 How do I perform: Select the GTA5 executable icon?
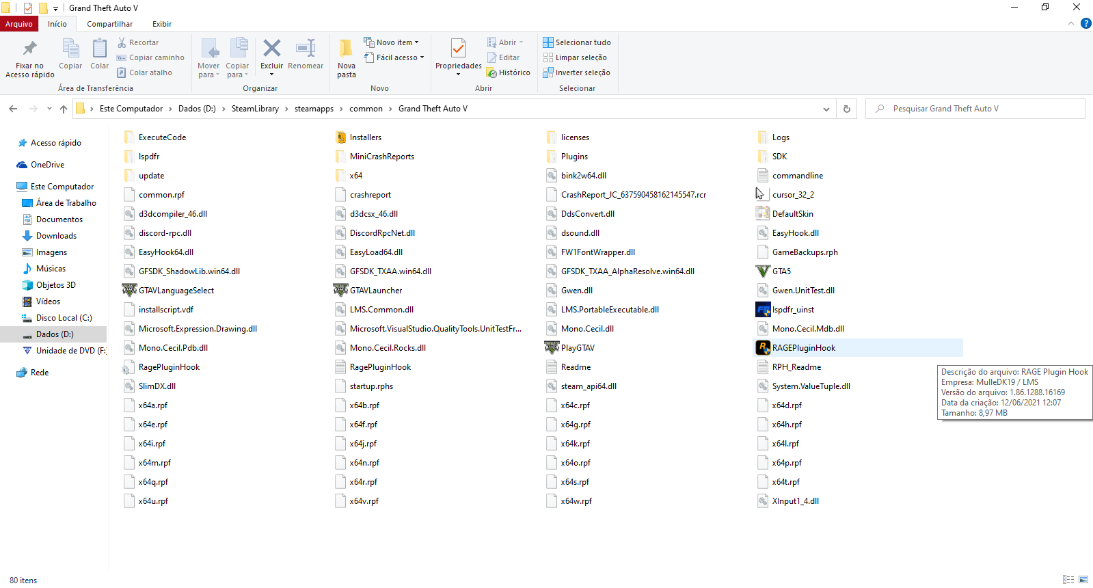click(763, 271)
